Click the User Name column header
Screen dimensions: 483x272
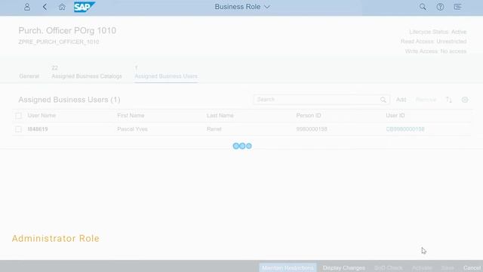point(42,116)
